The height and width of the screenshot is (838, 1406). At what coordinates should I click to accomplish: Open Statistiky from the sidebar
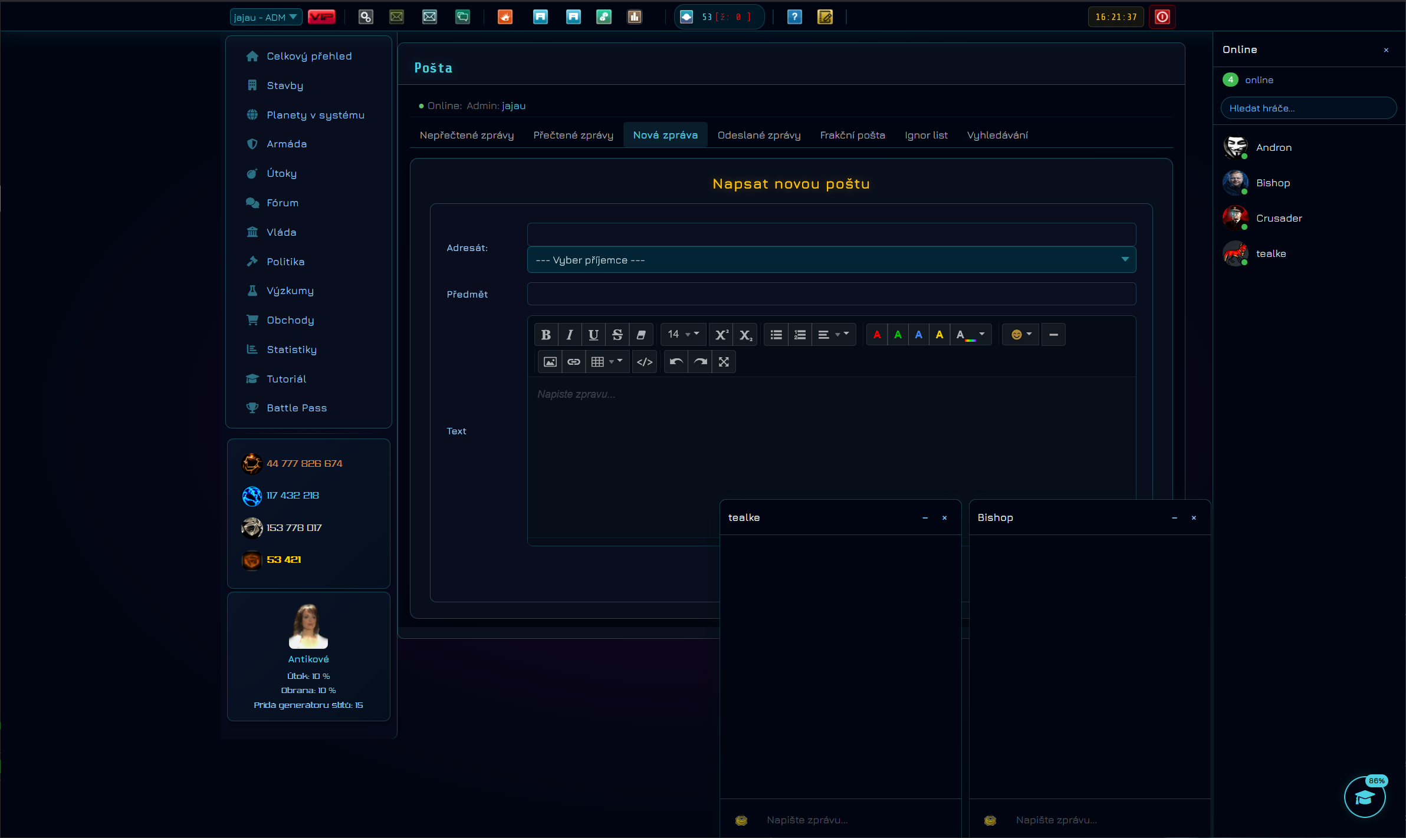[x=291, y=349]
